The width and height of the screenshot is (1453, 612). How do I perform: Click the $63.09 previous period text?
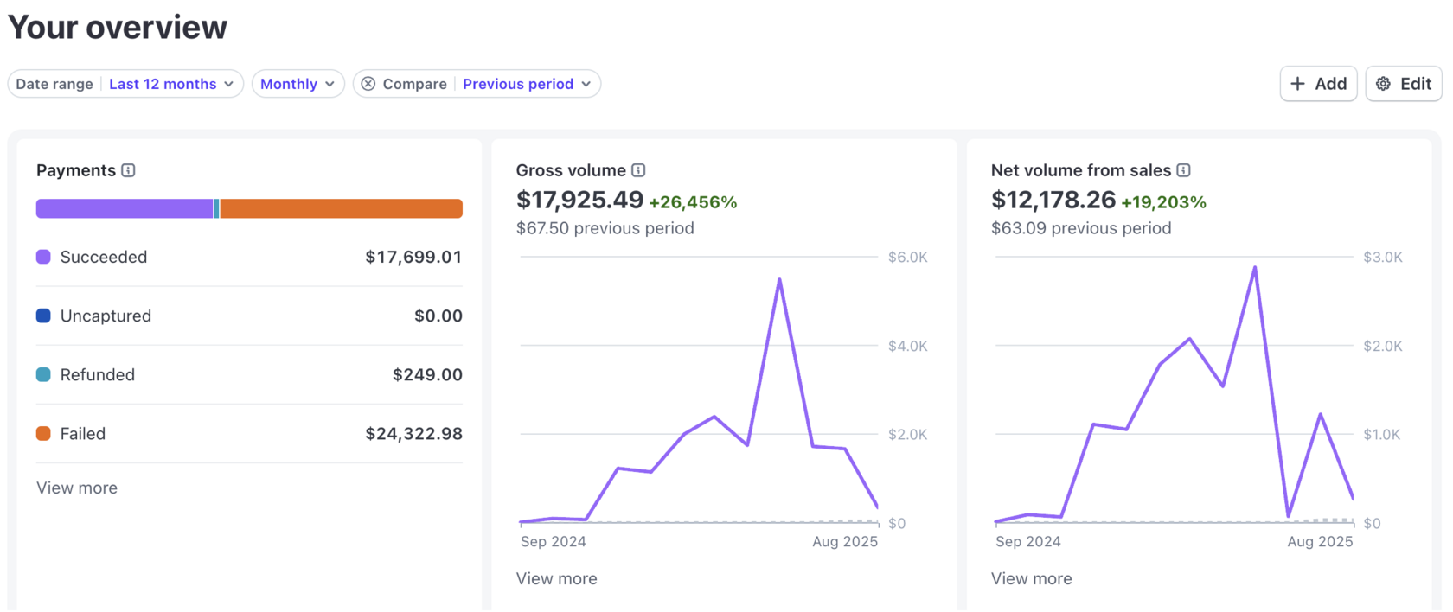coord(1081,228)
